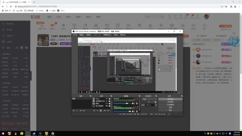
Task: Toggle visibility of the 显示器捕获 source
Action: 106,106
